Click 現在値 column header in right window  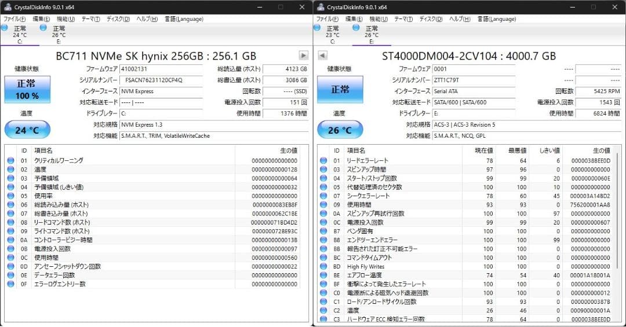pos(479,150)
